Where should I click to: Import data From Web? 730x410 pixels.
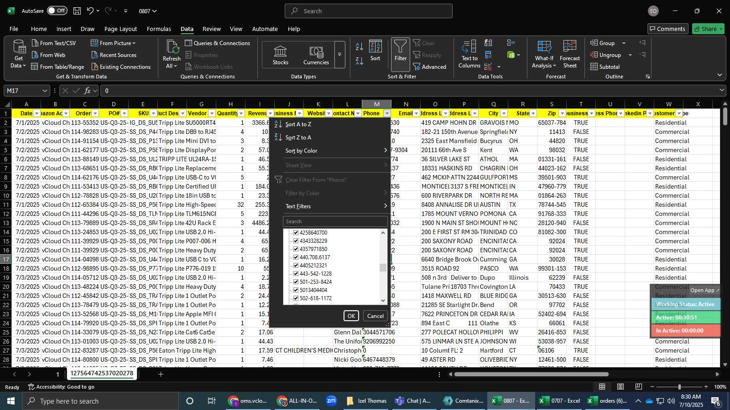pyautogui.click(x=48, y=55)
